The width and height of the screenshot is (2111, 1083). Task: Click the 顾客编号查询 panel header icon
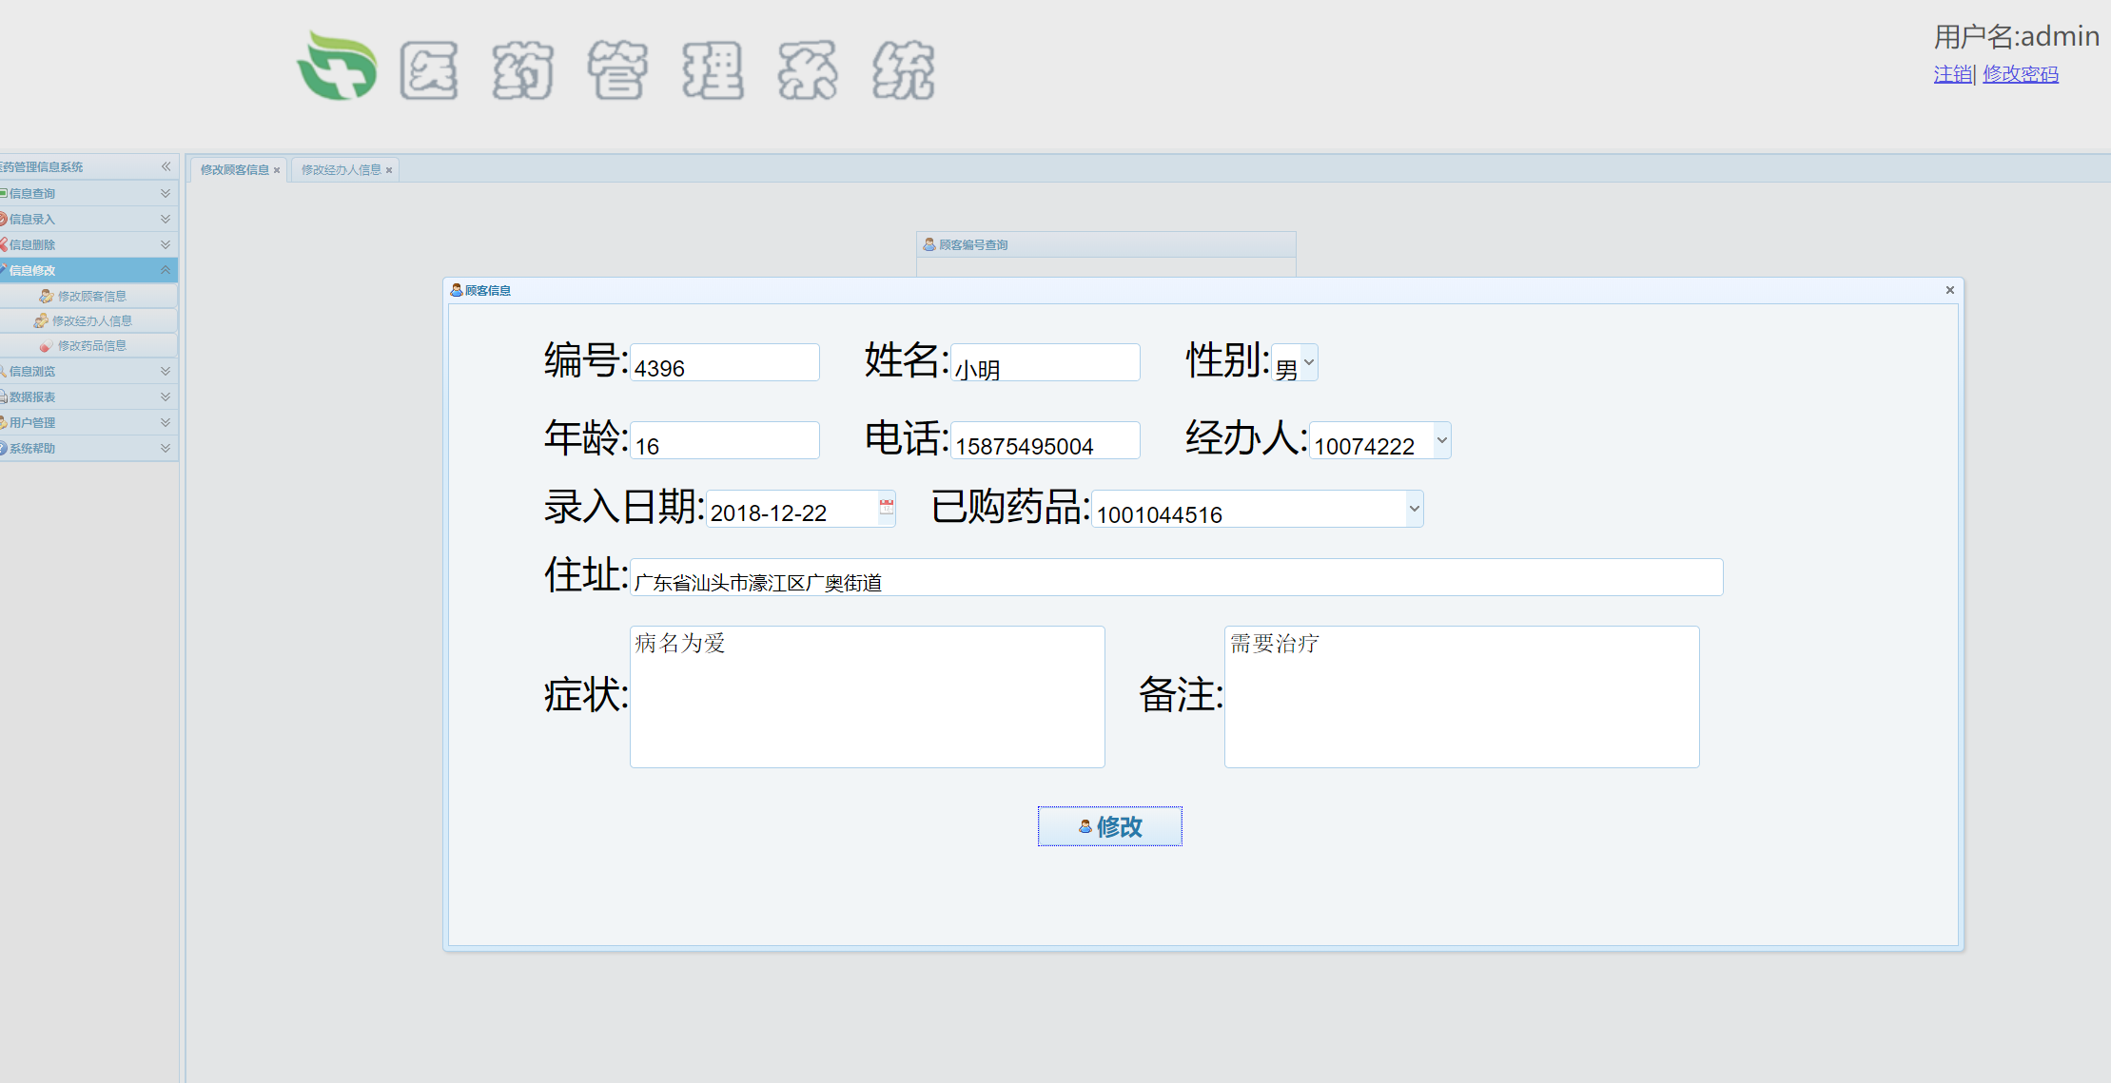[929, 244]
